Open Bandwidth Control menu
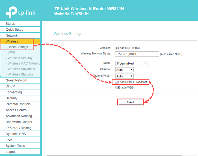The width and height of the screenshot is (198, 156). 20,122
